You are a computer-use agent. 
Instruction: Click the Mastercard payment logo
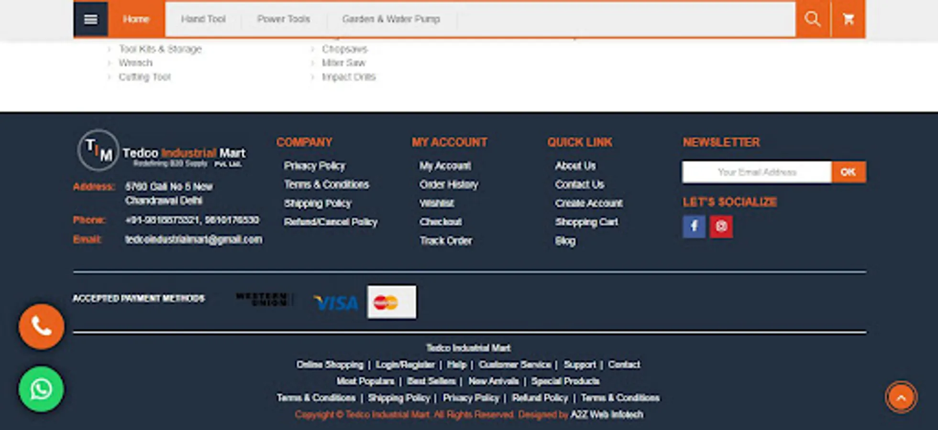pyautogui.click(x=392, y=302)
